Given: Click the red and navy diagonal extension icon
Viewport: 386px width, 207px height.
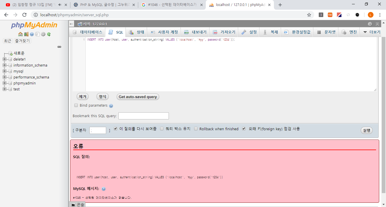Looking at the screenshot, I should (339, 15).
